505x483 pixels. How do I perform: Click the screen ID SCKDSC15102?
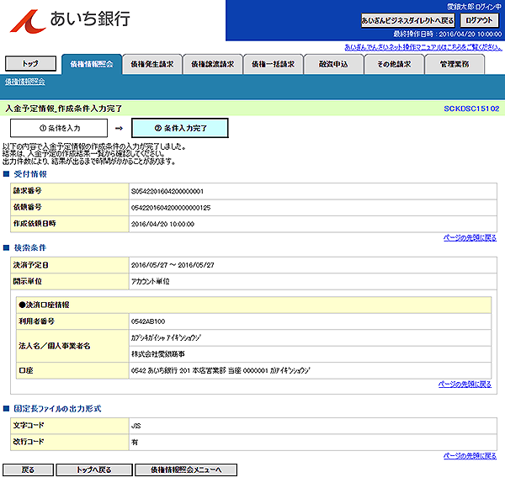point(471,109)
